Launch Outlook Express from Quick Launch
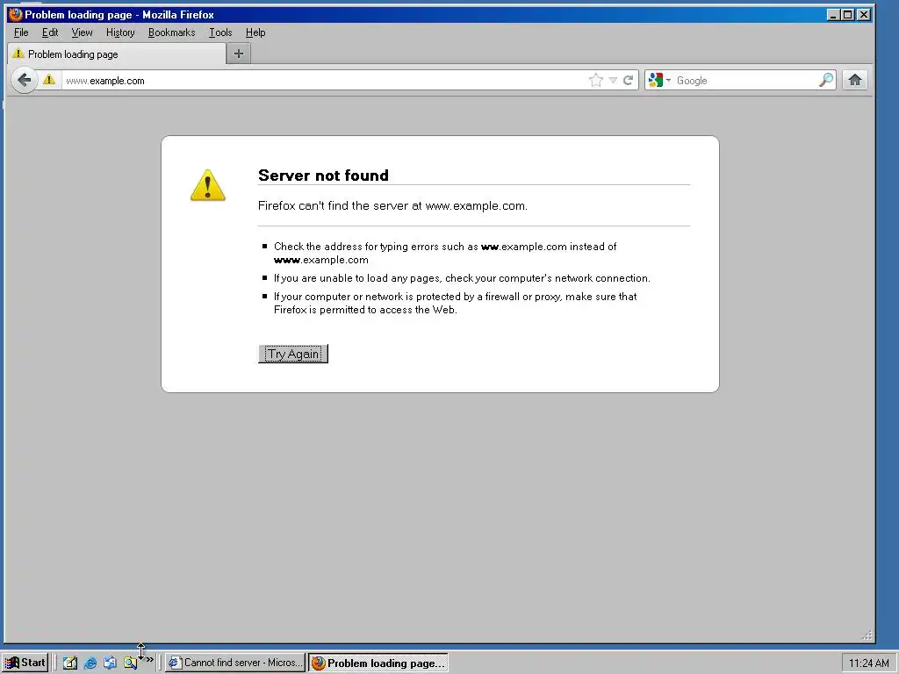 (110, 663)
